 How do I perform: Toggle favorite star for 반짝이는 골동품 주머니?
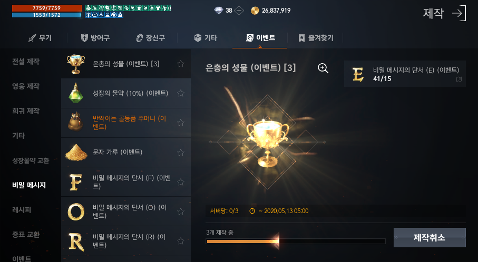pyautogui.click(x=181, y=123)
